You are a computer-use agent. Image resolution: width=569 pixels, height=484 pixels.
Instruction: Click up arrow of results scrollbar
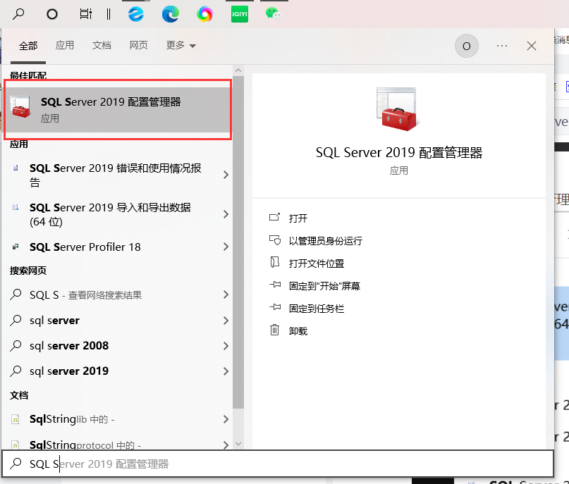click(238, 70)
